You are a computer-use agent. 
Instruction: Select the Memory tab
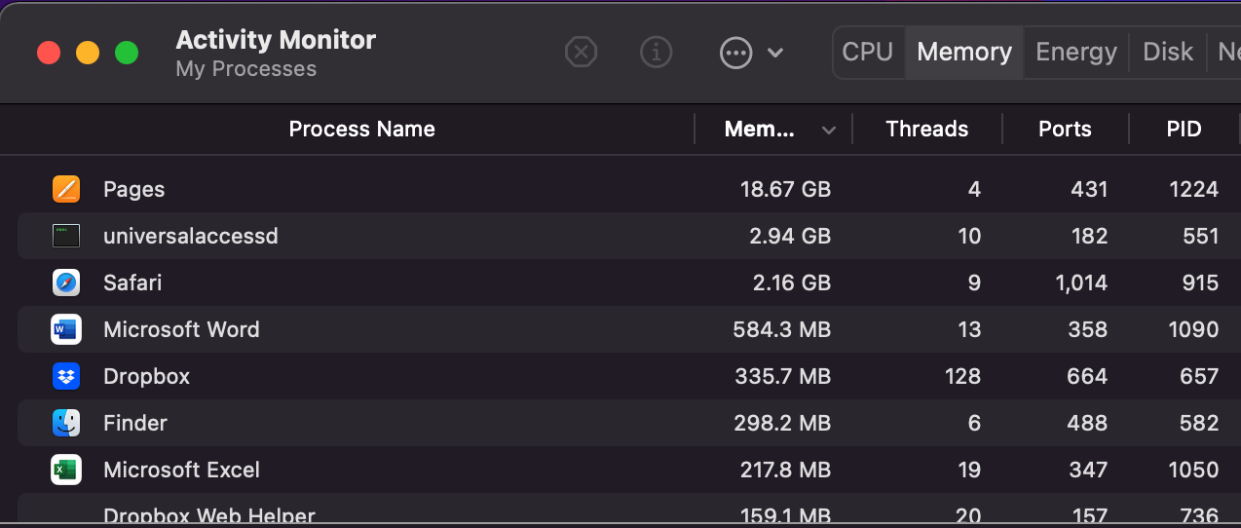coord(964,52)
